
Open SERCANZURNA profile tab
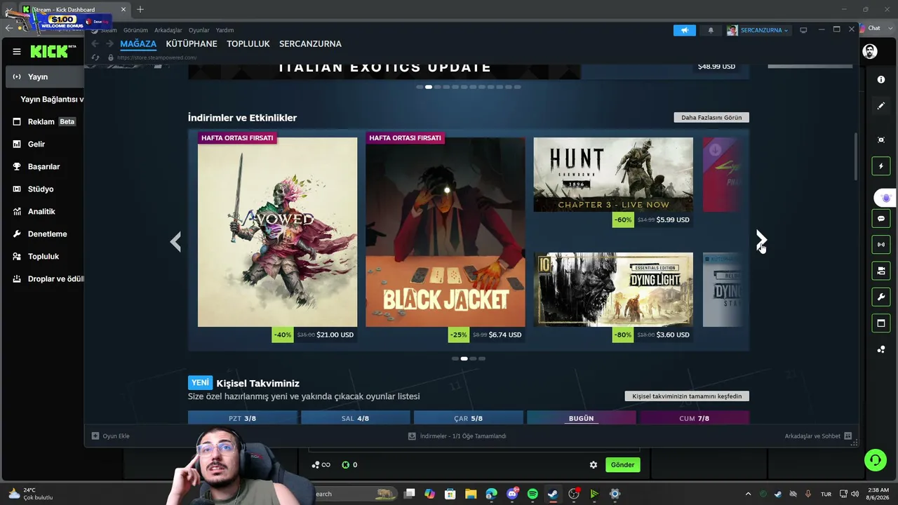coord(310,43)
